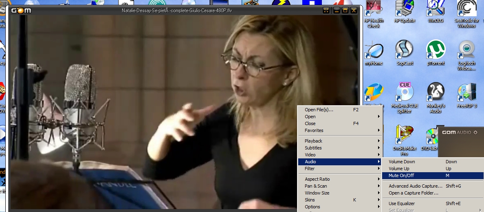Click the myiHome desktop icon

(x=374, y=53)
